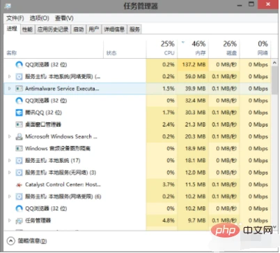Switch to the 应用历史记录 tab
This screenshot has width=280, height=253.
pyautogui.click(x=53, y=29)
